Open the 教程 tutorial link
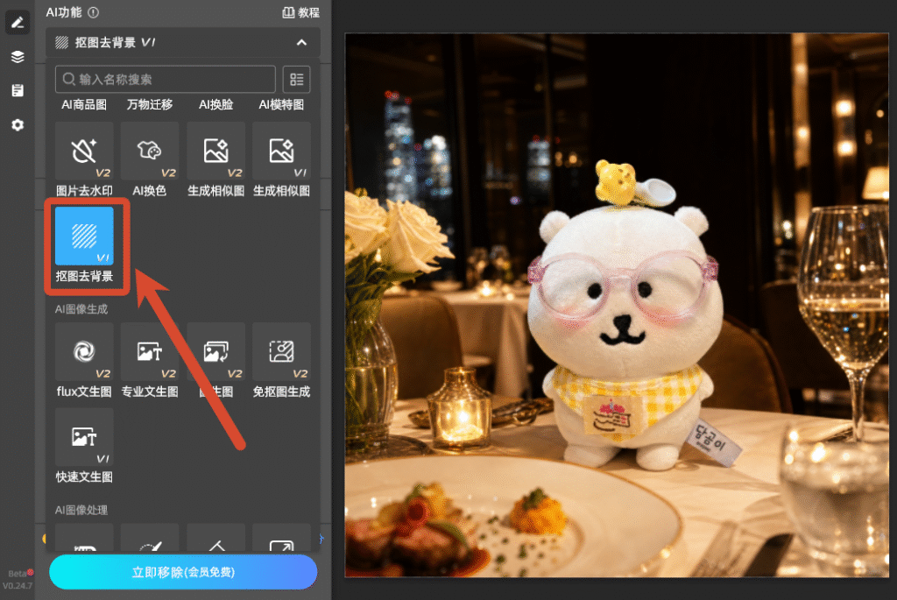The image size is (897, 600). (x=301, y=12)
